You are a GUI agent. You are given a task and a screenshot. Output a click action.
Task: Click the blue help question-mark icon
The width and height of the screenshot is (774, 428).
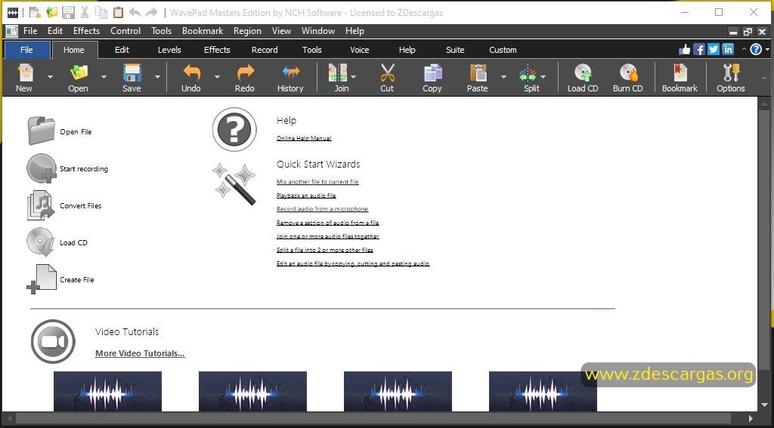(756, 49)
